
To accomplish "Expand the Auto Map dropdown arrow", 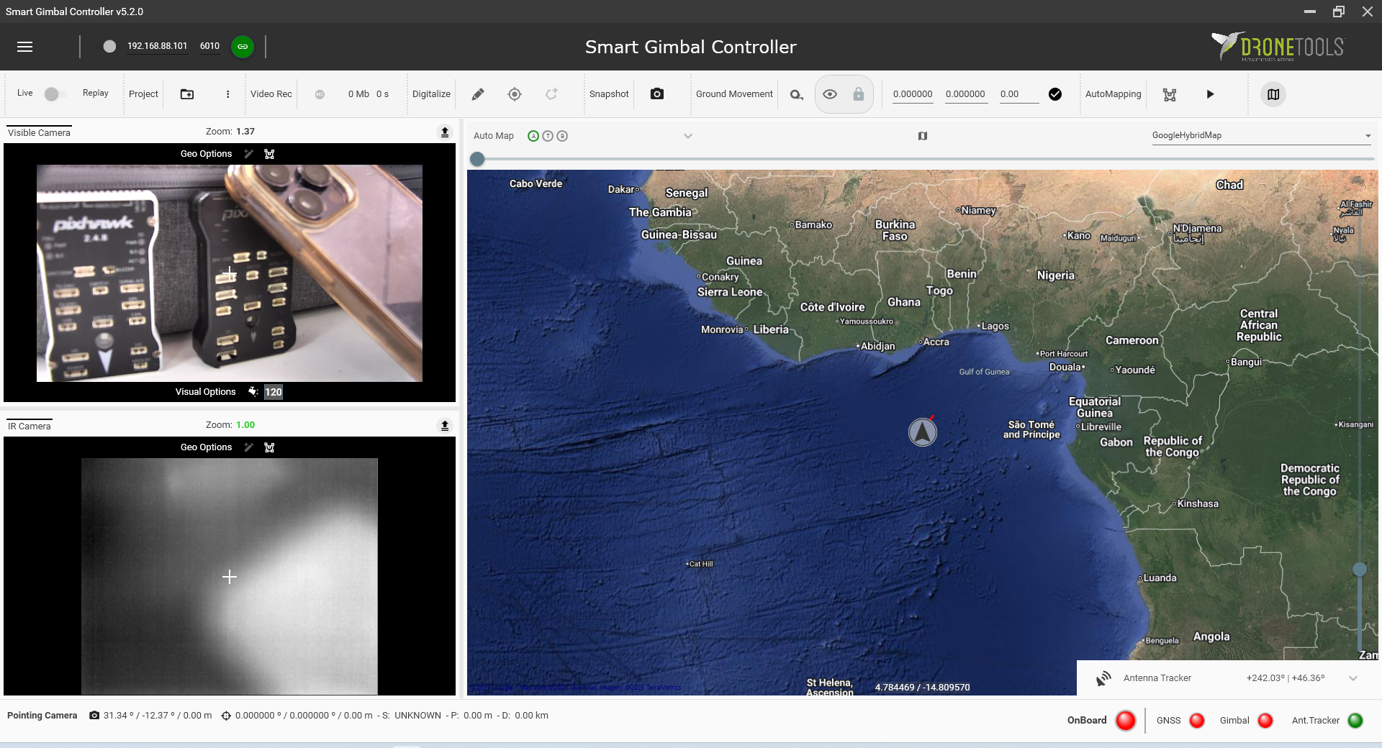I will point(688,135).
